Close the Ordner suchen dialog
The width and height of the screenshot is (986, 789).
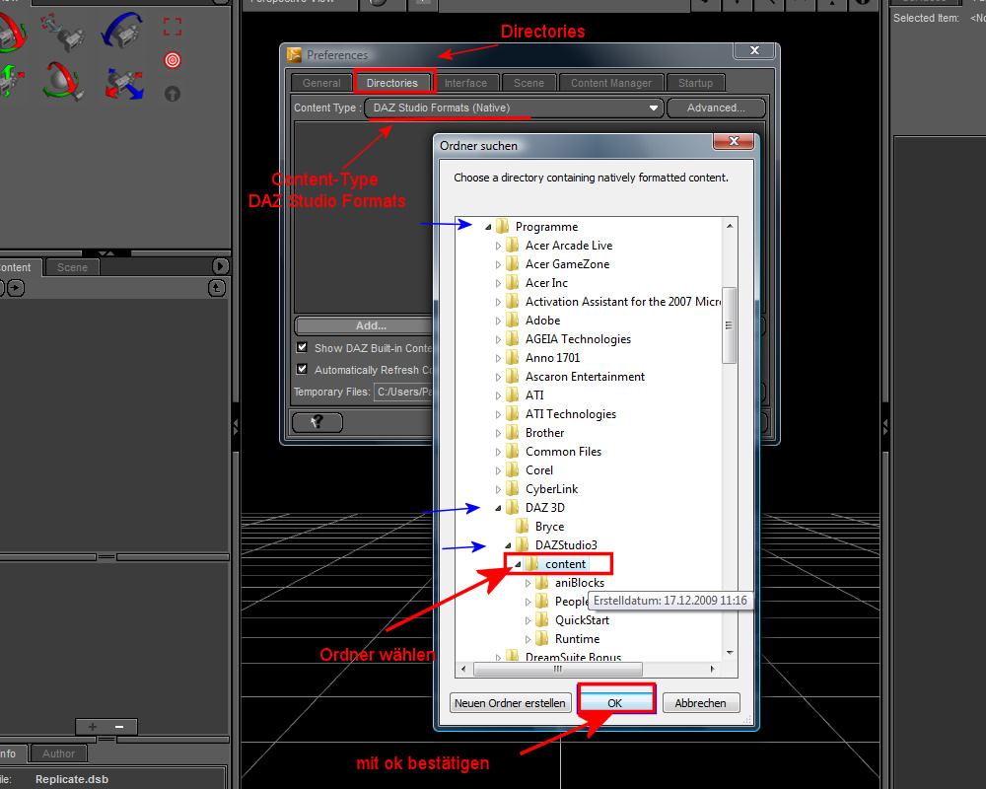[734, 141]
